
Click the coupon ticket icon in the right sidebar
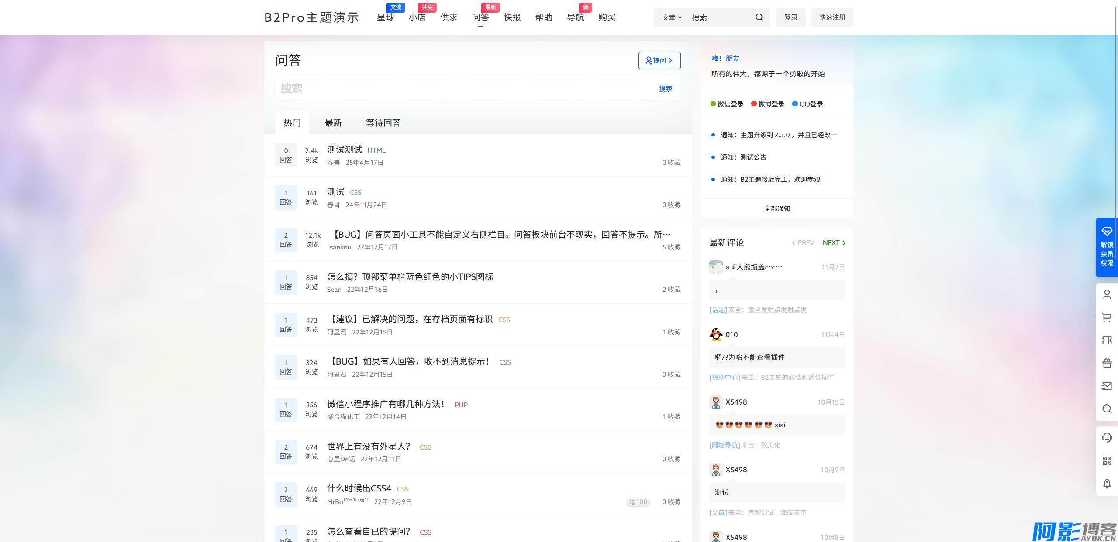1107,340
